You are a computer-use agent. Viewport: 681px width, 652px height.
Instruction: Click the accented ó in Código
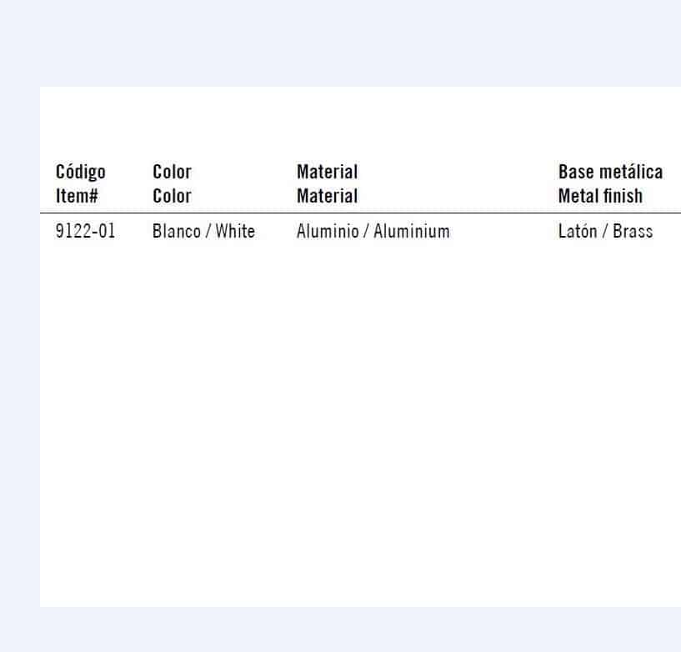pyautogui.click(x=72, y=173)
